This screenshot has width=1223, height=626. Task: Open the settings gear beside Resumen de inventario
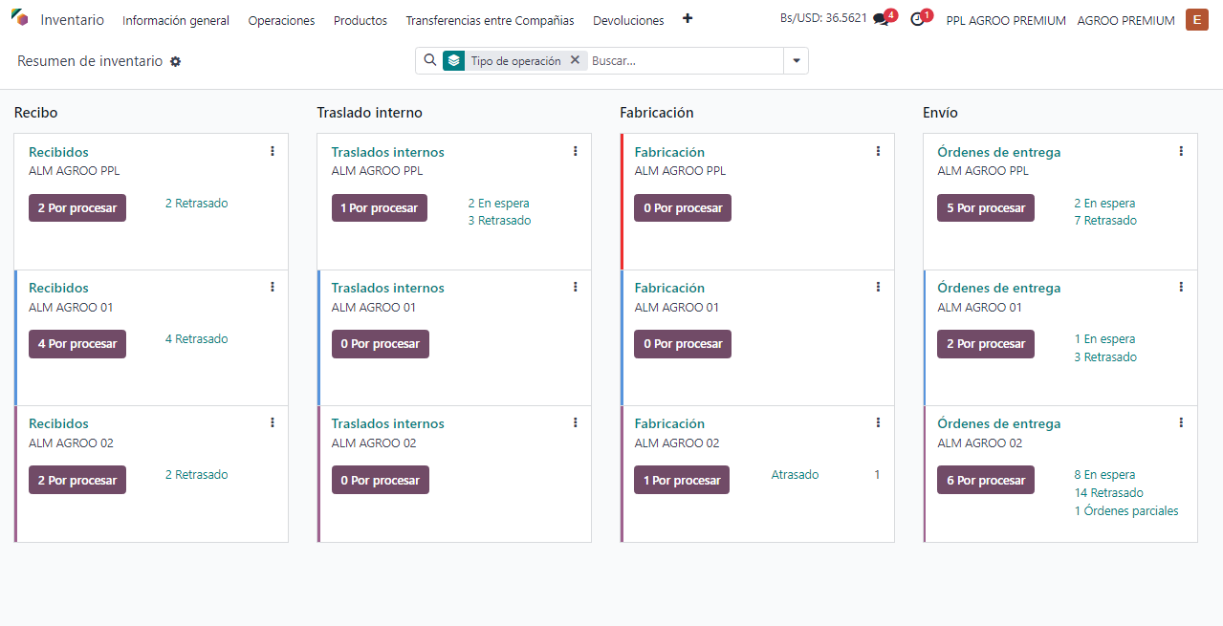click(175, 61)
